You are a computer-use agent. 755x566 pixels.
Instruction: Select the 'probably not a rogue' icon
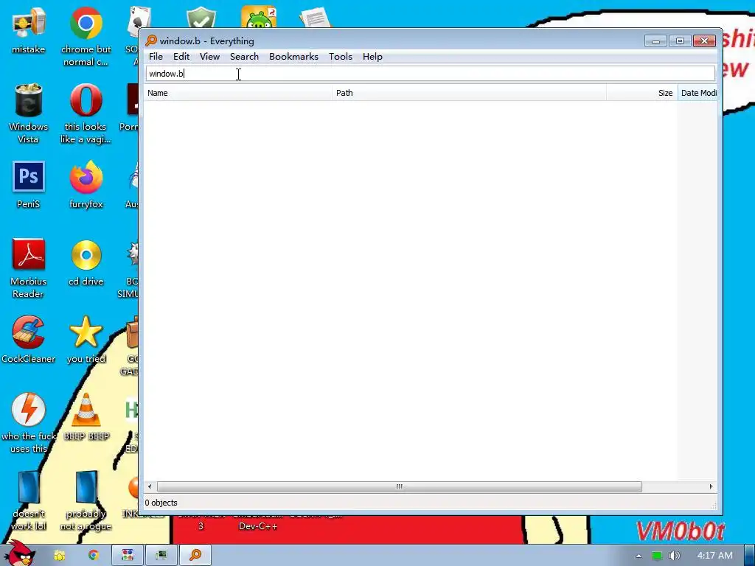coord(86,500)
